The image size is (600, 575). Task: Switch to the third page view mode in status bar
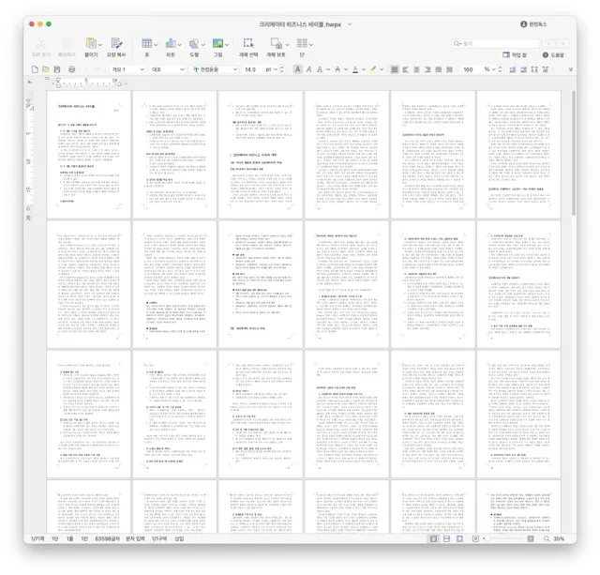pos(459,538)
